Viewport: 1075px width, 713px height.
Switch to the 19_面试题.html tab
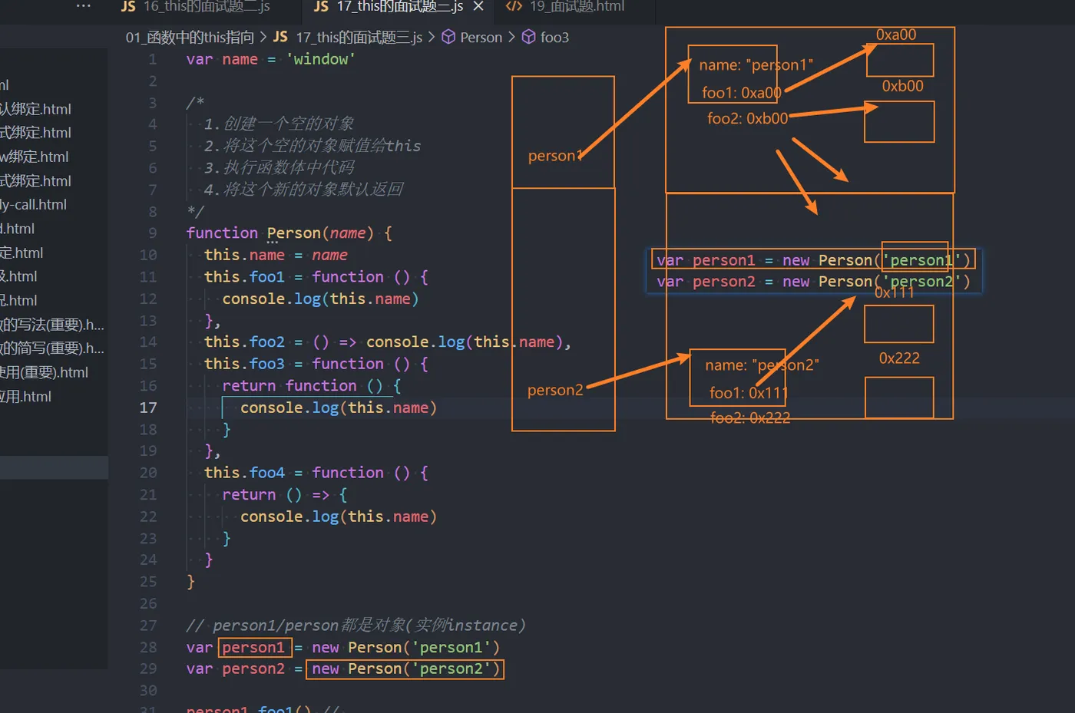pos(576,7)
